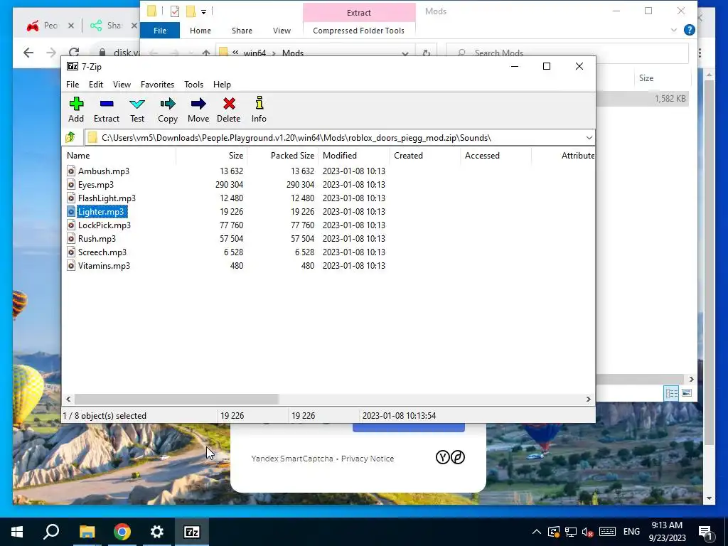
Task: Click the scroll right arrow in 7-Zip
Action: [x=588, y=399]
